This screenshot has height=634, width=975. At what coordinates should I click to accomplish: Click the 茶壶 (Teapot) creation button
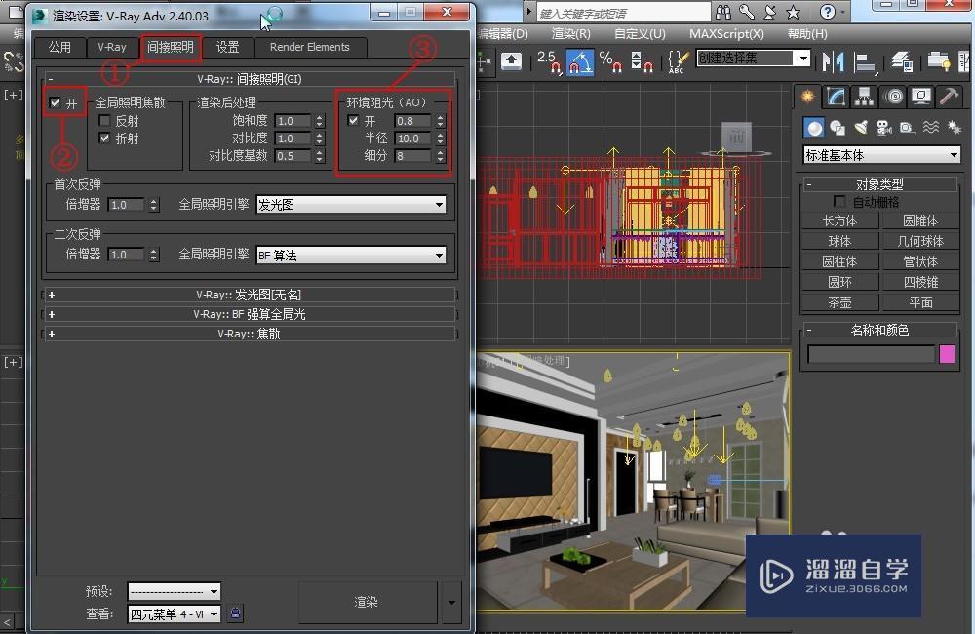[838, 302]
